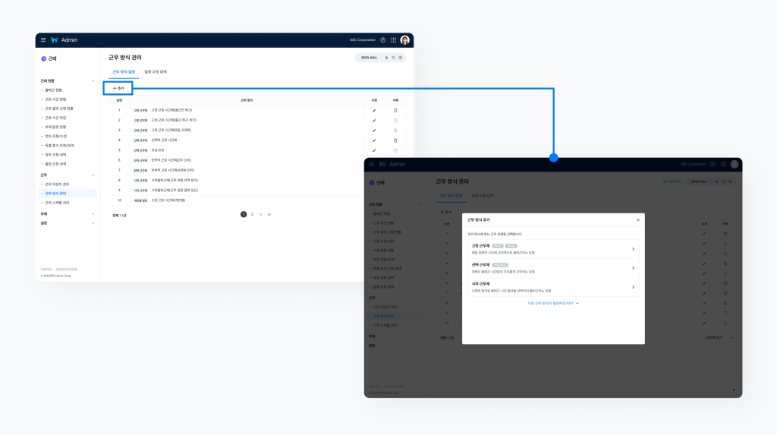Screen dimensions: 777x435
Task: Click the trash delete icon for row 1
Action: pos(395,110)
